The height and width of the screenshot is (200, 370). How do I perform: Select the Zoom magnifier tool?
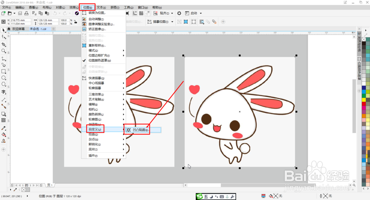point(4,51)
